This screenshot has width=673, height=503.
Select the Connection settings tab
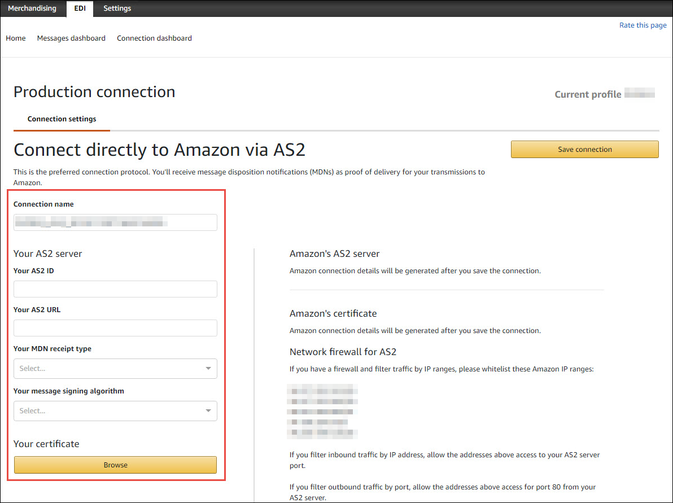[x=62, y=119]
